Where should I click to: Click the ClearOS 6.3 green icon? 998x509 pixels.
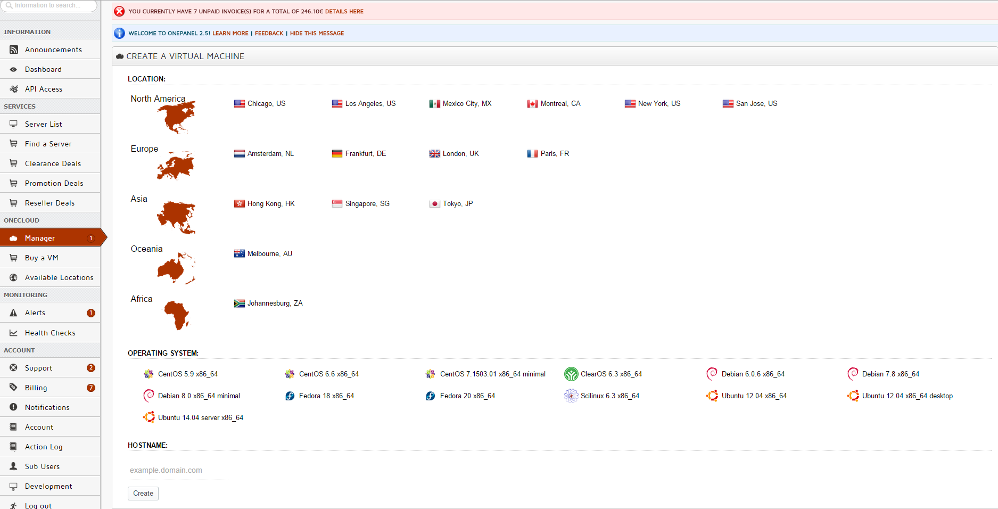pos(571,374)
